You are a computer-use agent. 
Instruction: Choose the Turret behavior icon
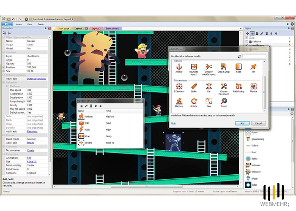[x=224, y=103]
